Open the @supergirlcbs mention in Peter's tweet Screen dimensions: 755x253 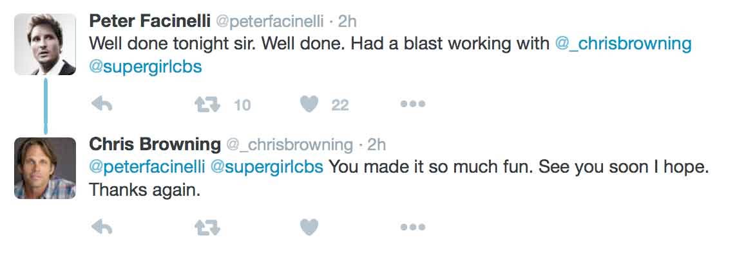tap(146, 67)
